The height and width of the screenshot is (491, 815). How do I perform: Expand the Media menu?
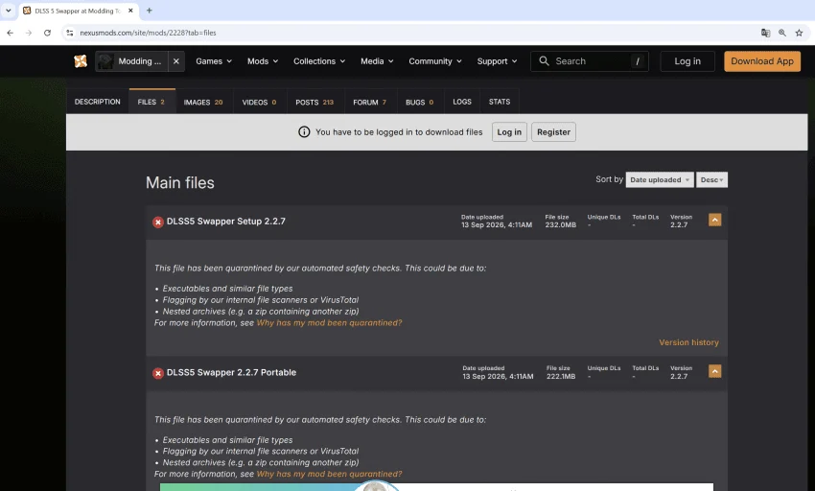pyautogui.click(x=377, y=61)
